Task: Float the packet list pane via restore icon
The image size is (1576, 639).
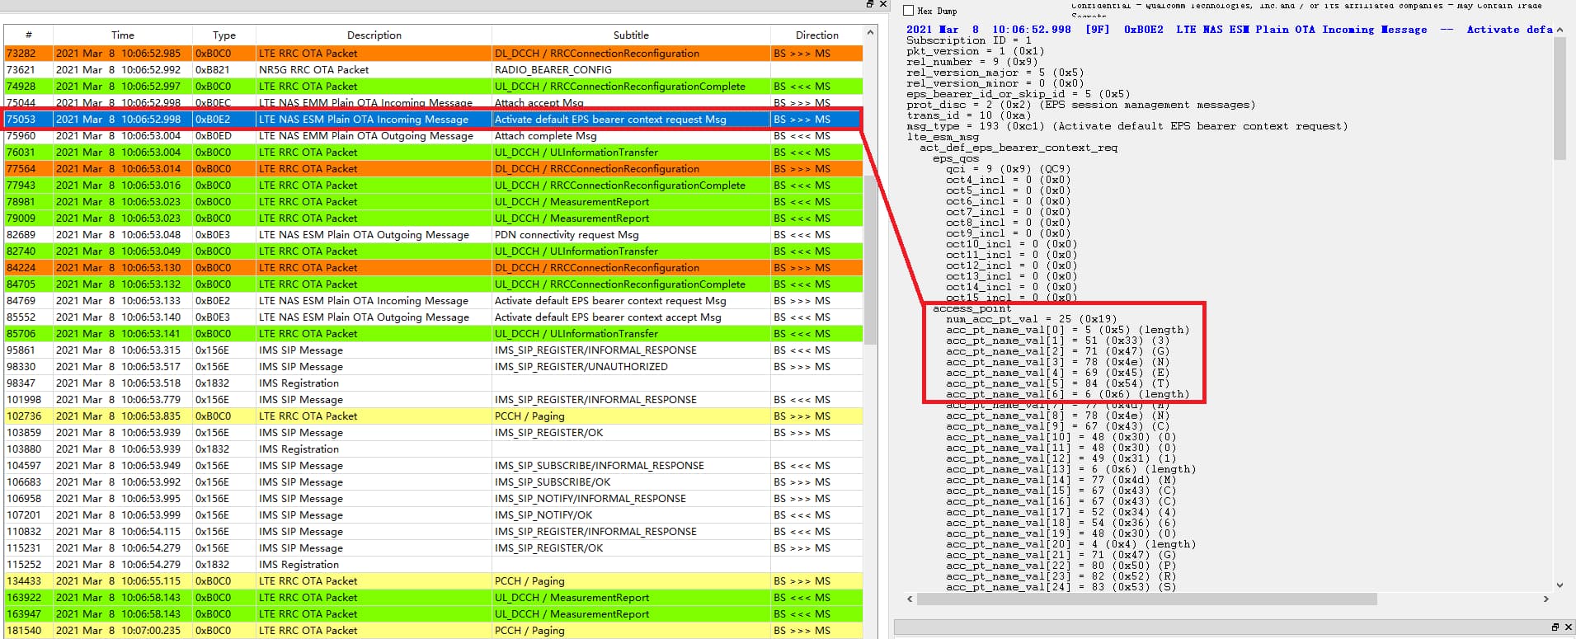Action: [x=869, y=4]
